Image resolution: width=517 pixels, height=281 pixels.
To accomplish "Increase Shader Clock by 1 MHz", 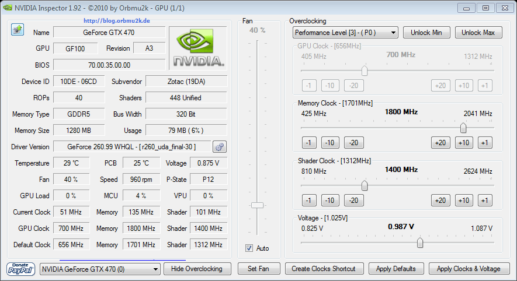I will pos(485,201).
